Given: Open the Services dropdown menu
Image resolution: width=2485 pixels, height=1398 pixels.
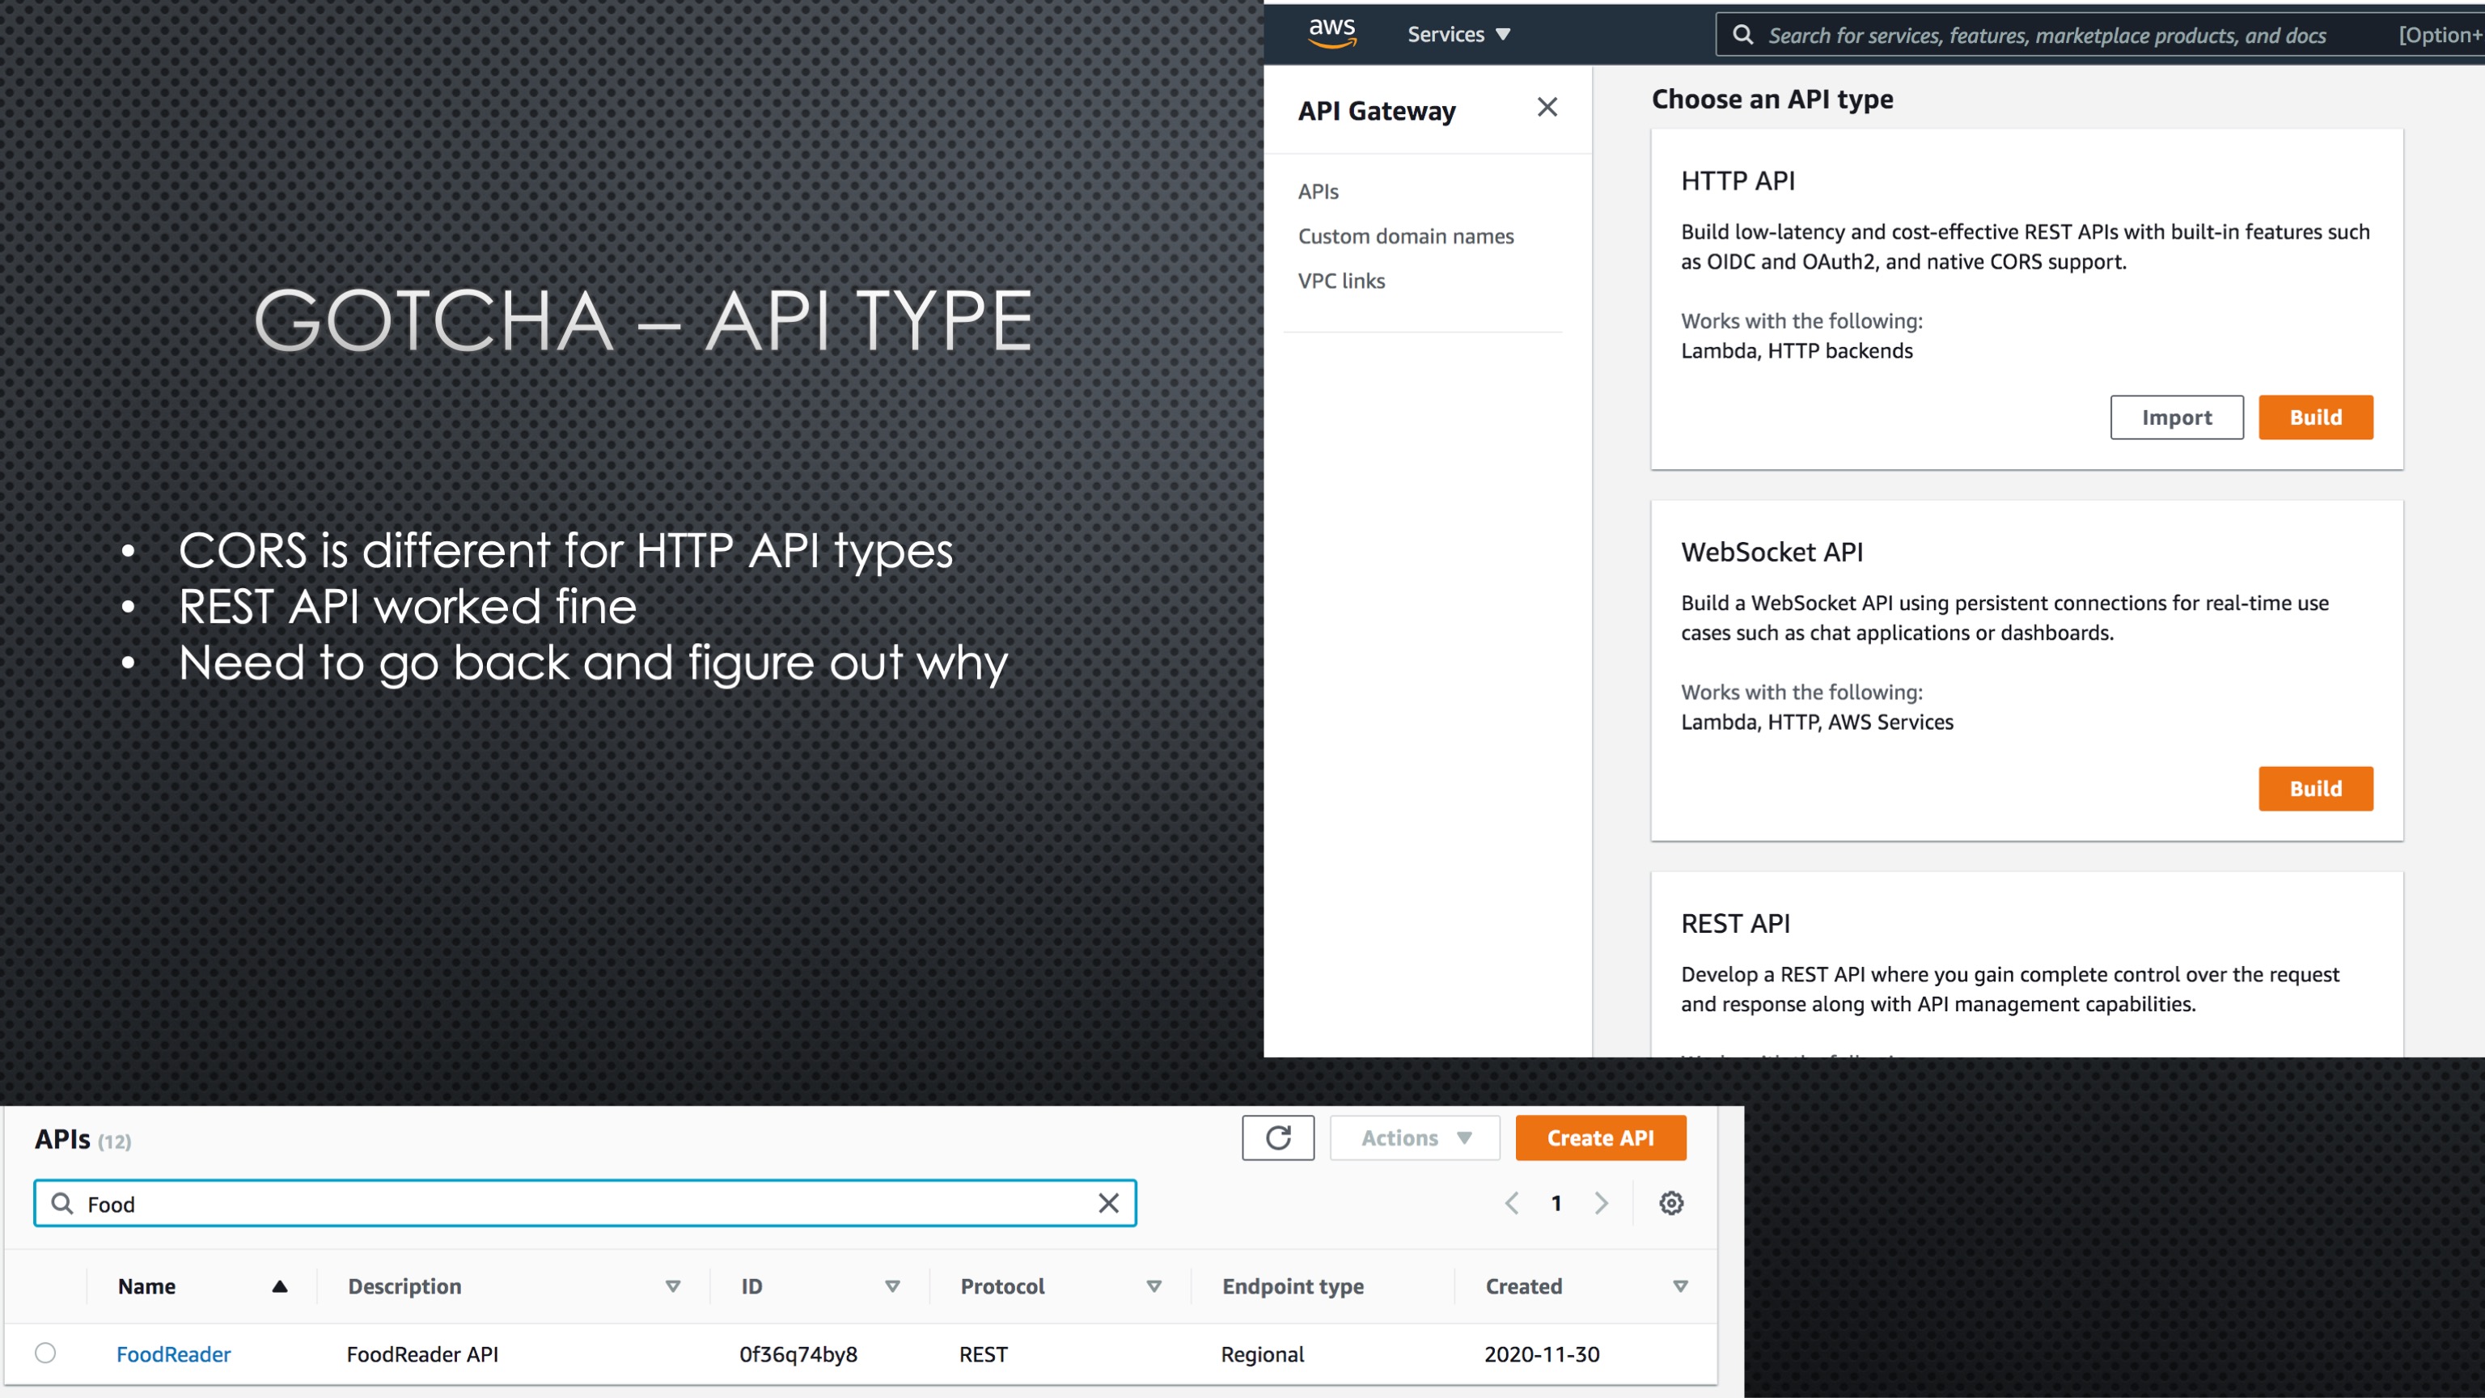Looking at the screenshot, I should click(1458, 35).
